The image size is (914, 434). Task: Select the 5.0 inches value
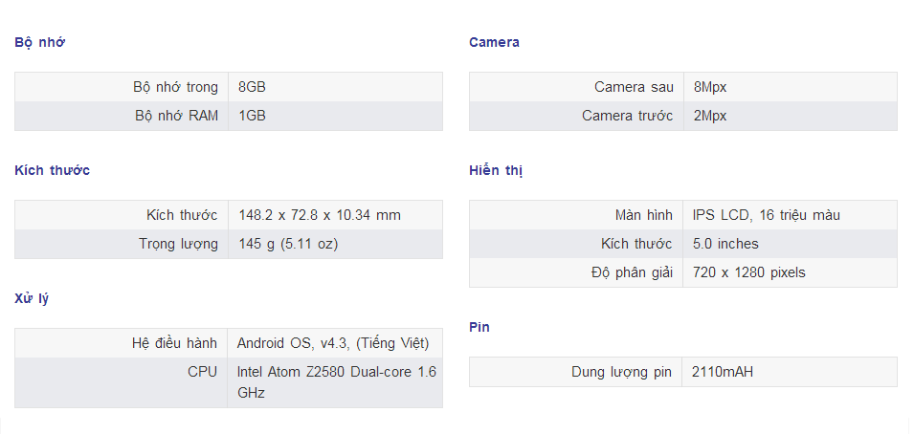pos(725,244)
